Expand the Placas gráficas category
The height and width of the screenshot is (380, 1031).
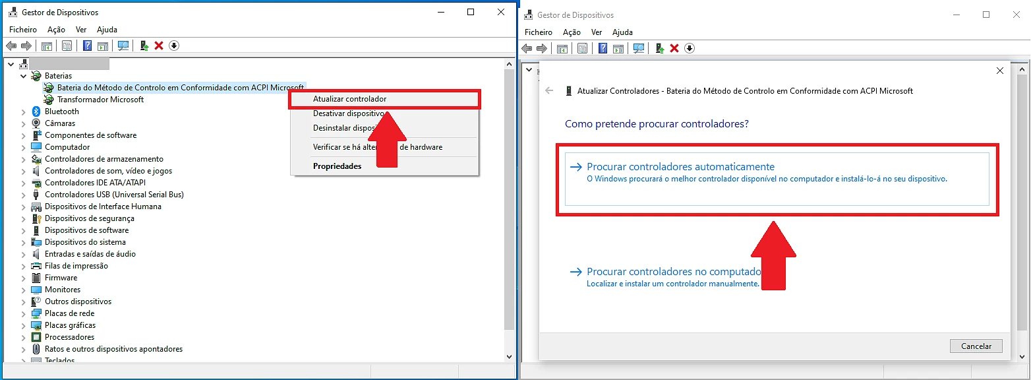pos(24,325)
